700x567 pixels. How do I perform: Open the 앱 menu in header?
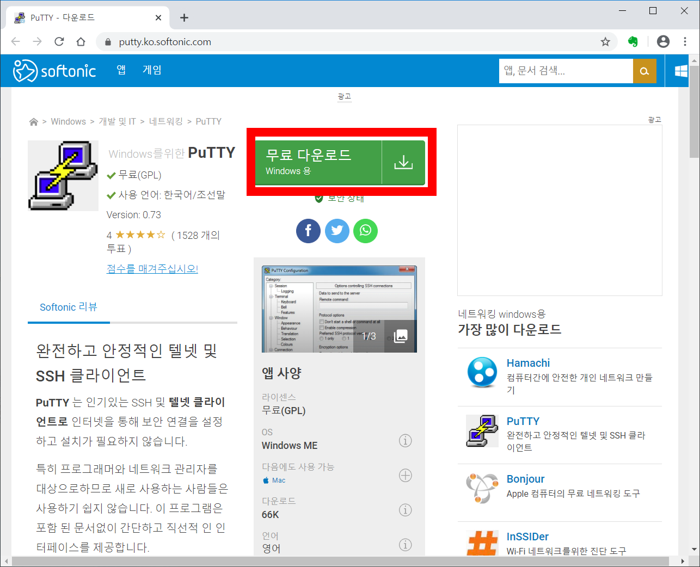click(121, 70)
